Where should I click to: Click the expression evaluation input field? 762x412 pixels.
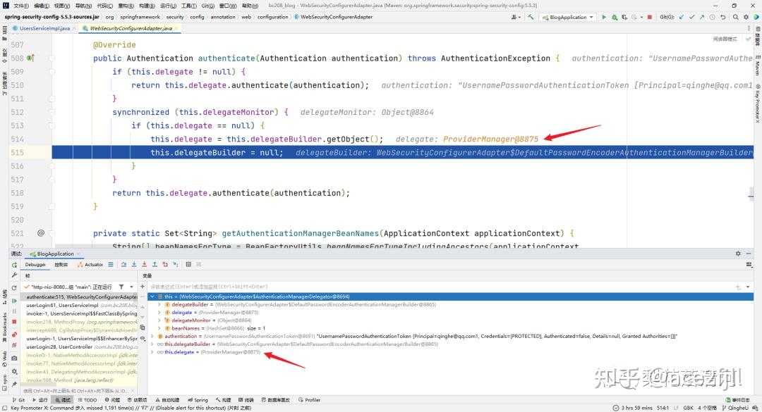pos(282,286)
